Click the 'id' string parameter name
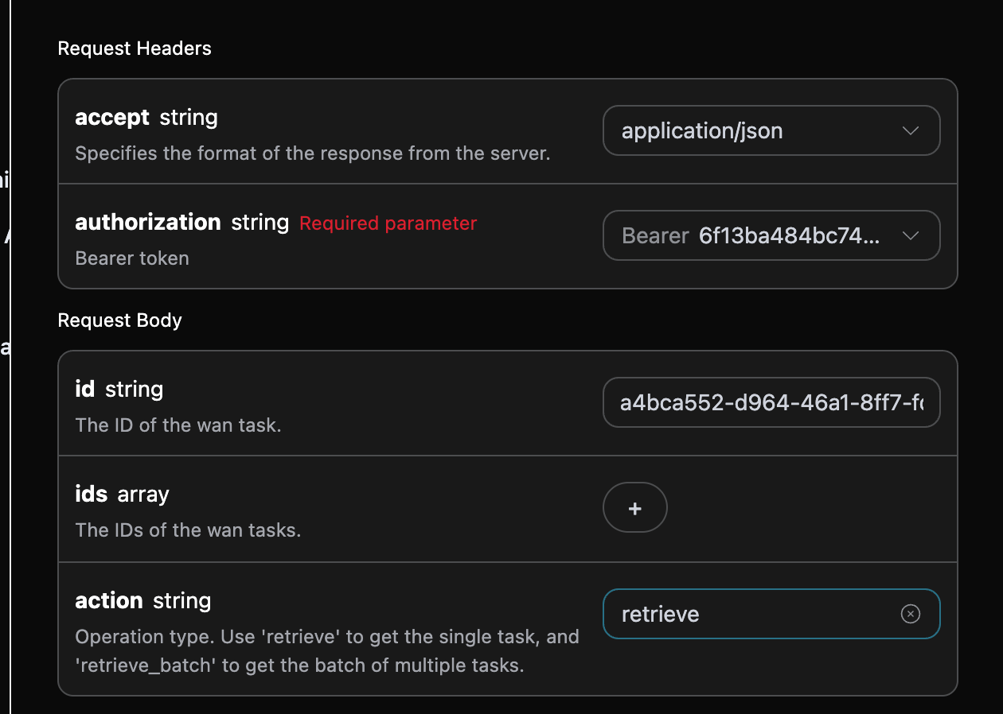This screenshot has height=714, width=1003. point(84,390)
